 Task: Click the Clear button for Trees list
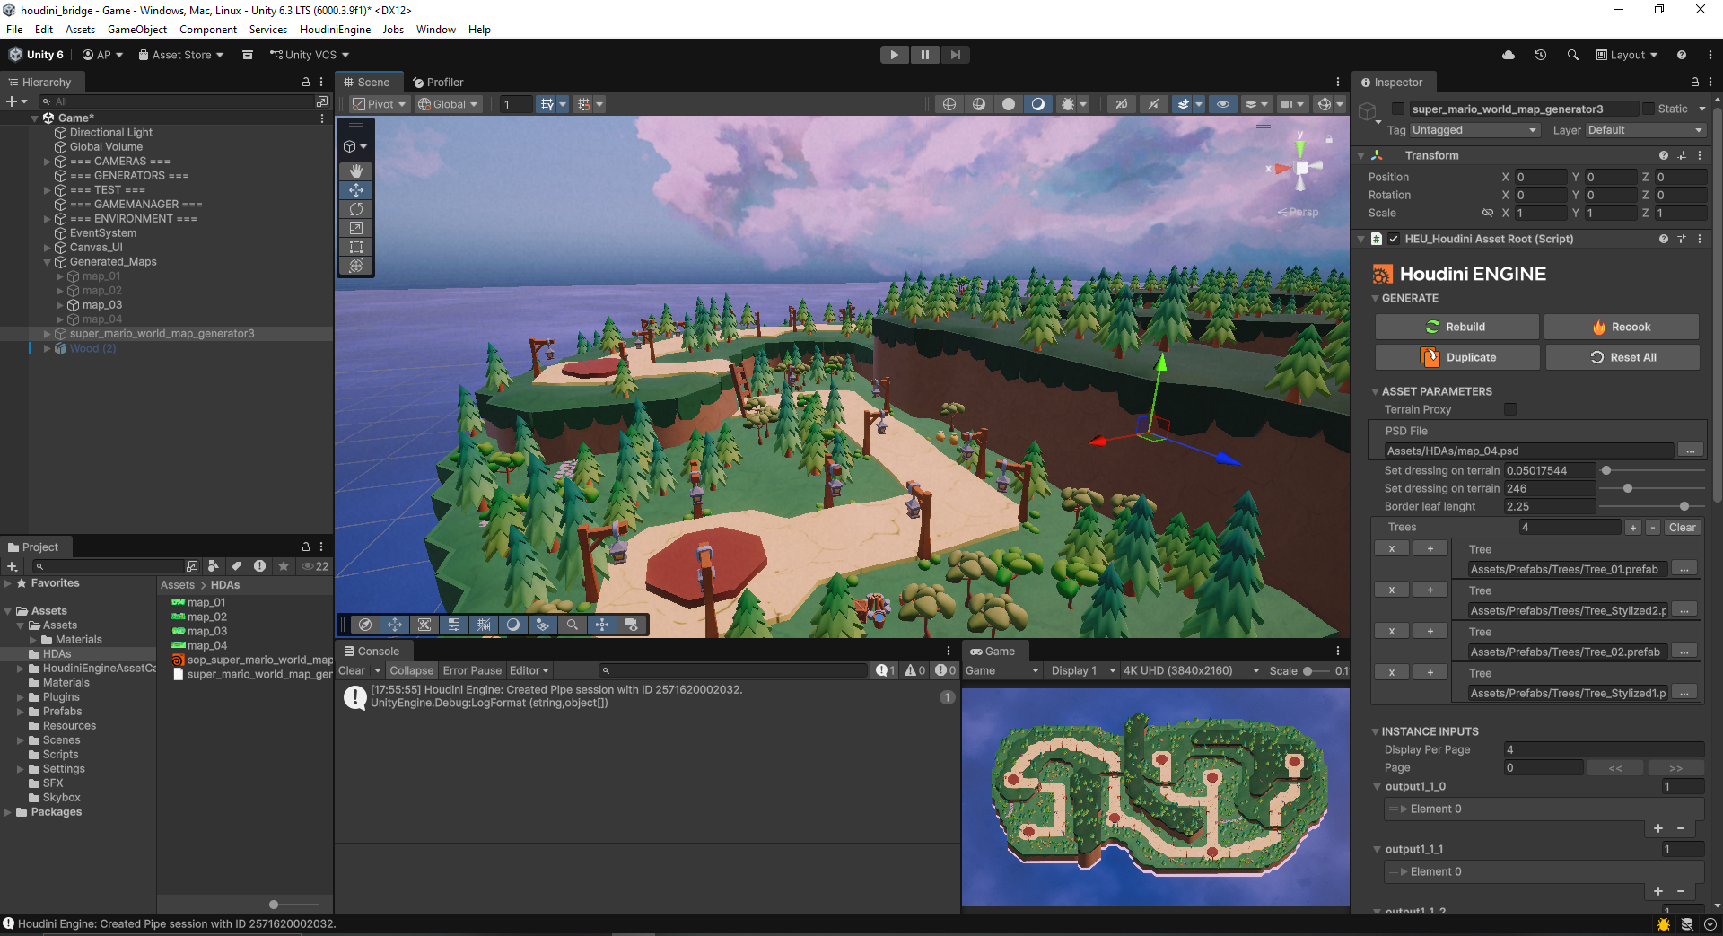pos(1683,528)
